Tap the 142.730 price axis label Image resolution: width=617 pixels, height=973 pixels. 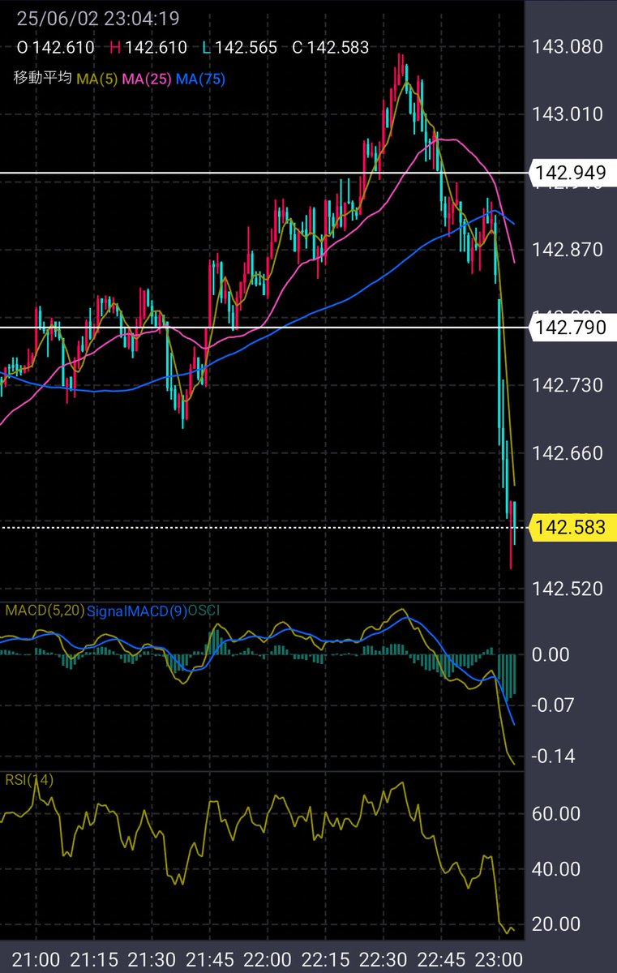568,385
